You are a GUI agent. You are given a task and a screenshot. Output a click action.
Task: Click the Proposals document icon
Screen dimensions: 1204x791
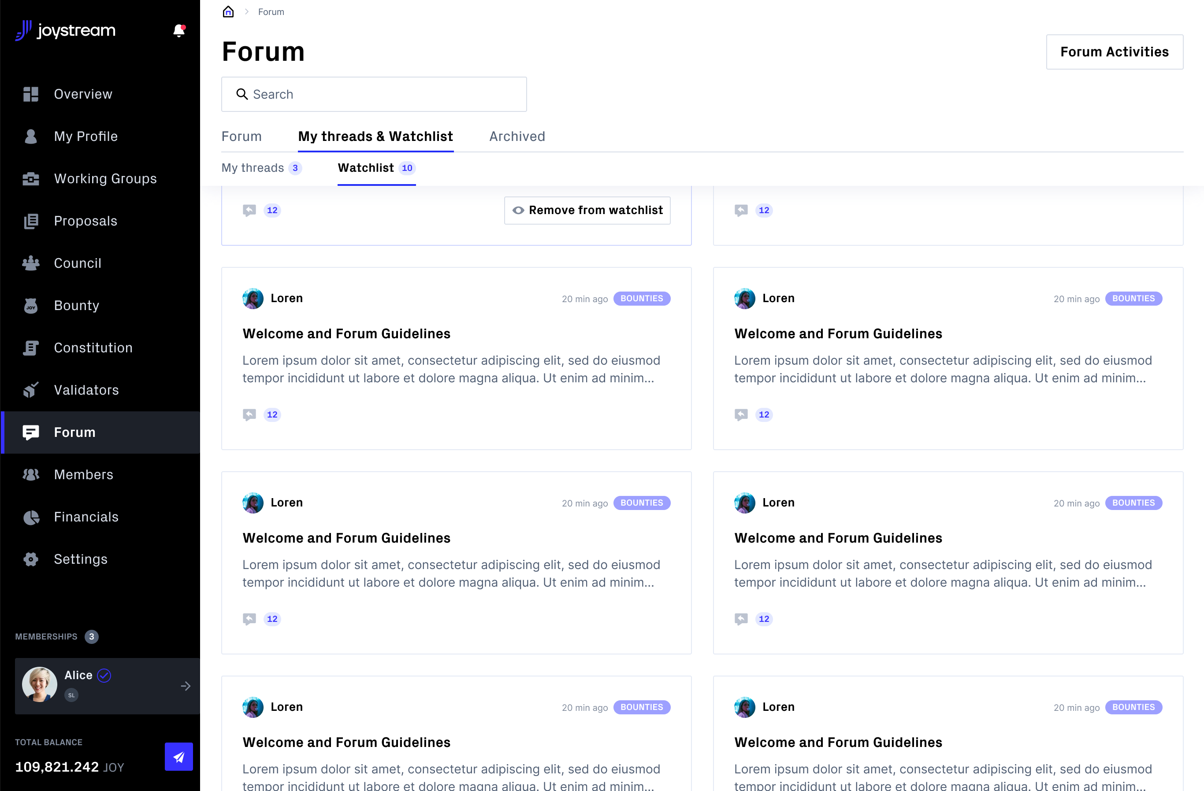[x=31, y=221]
